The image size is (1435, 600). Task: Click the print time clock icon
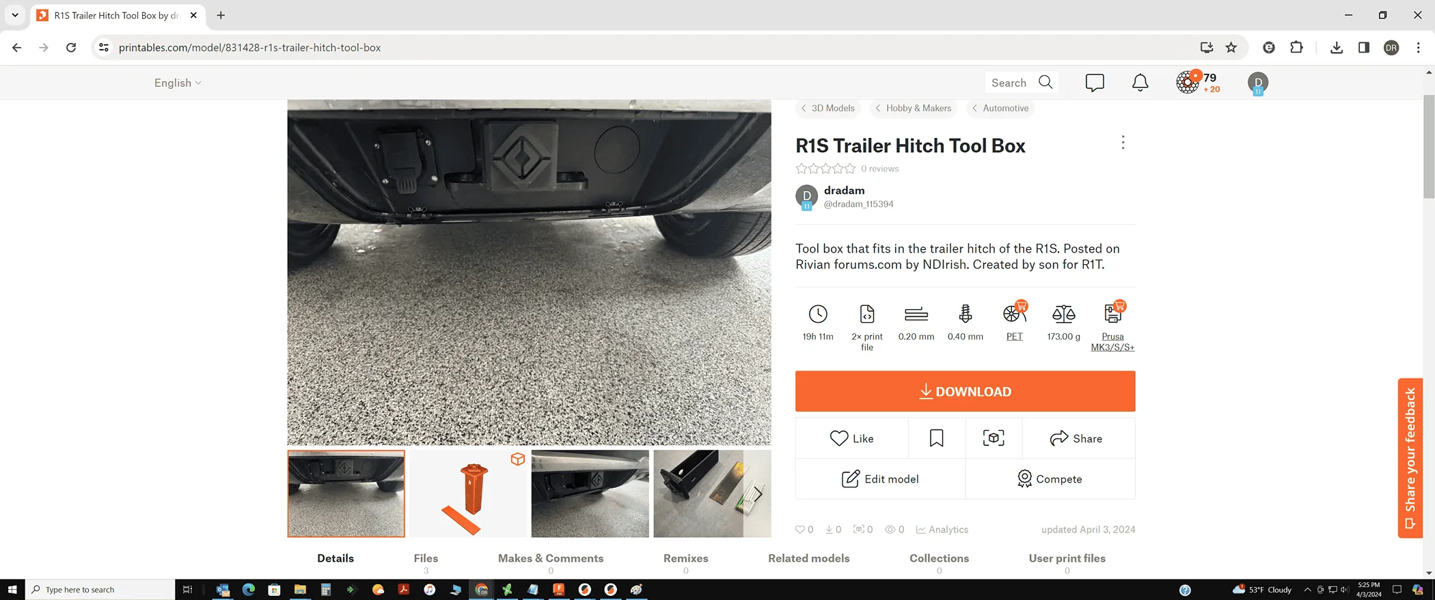pyautogui.click(x=818, y=314)
